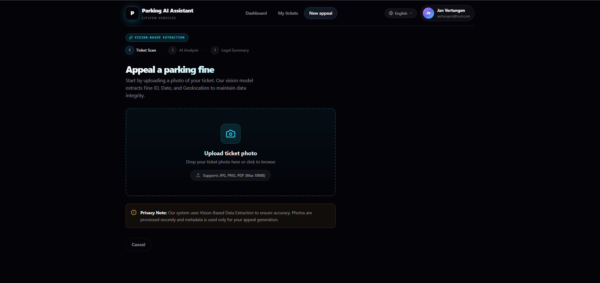600x283 pixels.
Task: Go to the Dashboard tab
Action: click(256, 13)
